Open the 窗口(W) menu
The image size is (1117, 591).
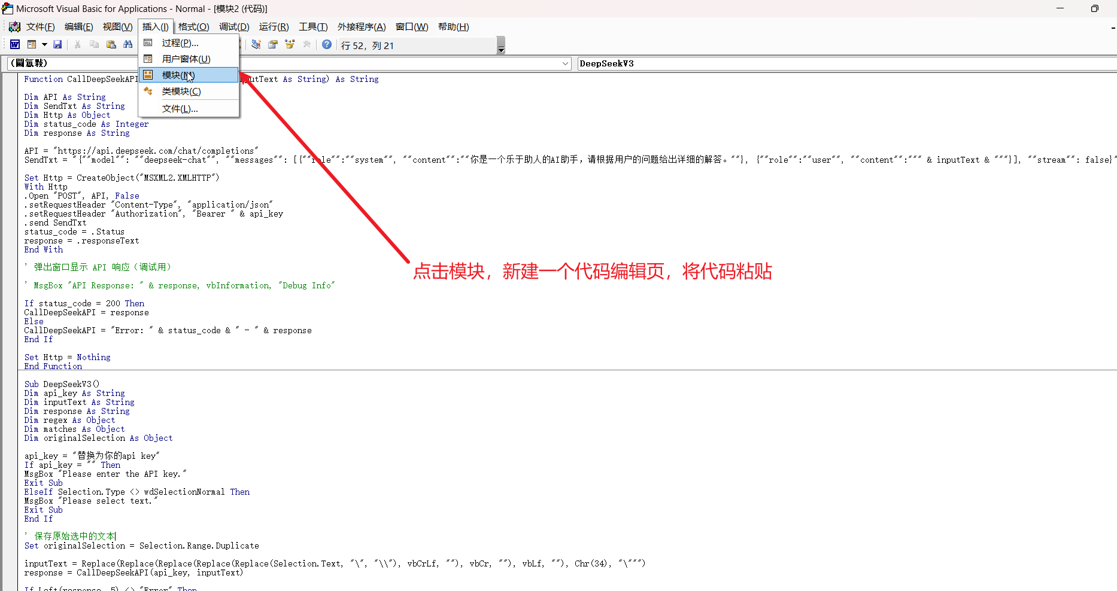click(x=412, y=27)
